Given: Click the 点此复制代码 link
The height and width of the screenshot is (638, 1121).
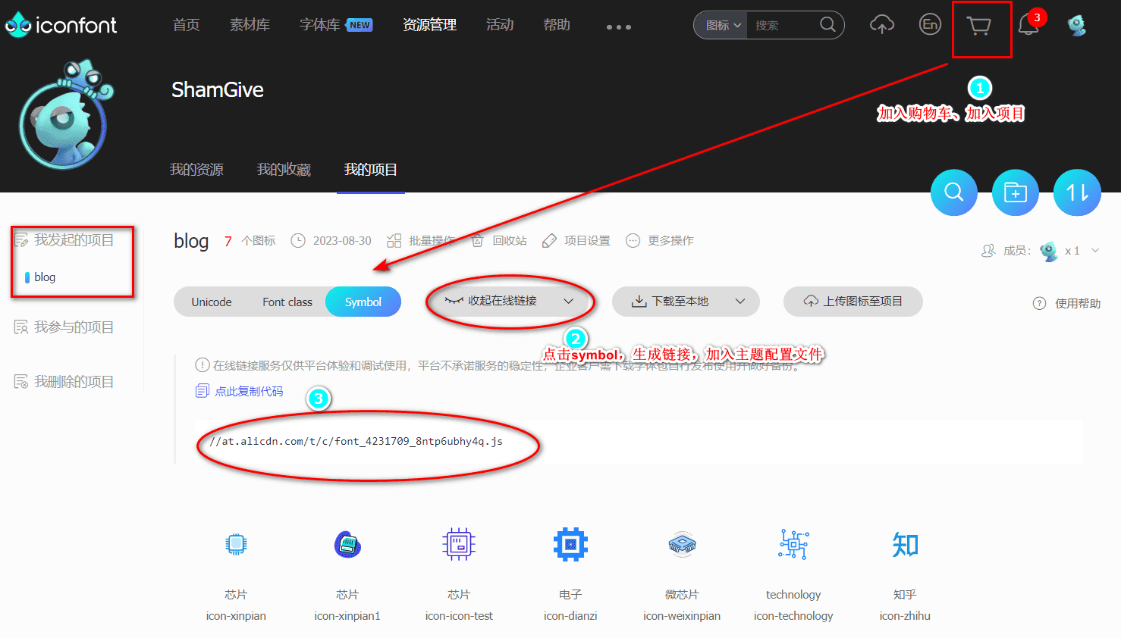Looking at the screenshot, I should tap(248, 390).
